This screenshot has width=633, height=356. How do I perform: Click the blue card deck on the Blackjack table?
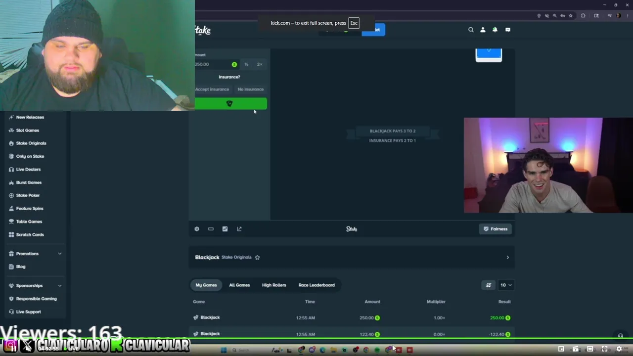[x=489, y=55]
